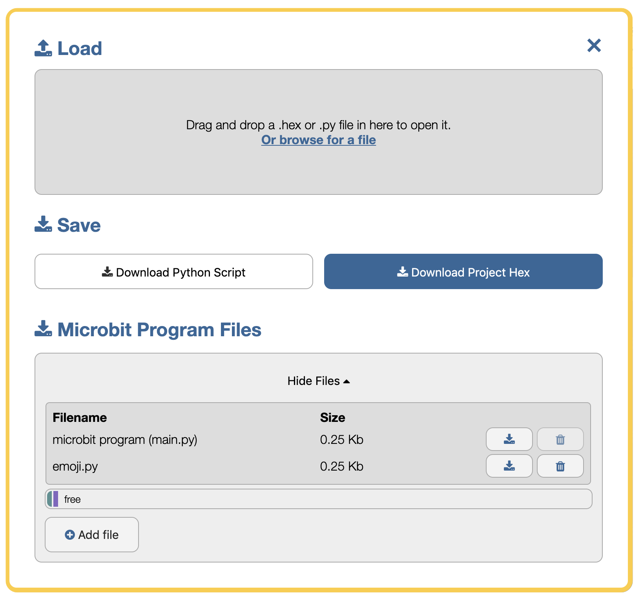This screenshot has height=601, width=642.
Task: Click the free storage usage bar
Action: coord(319,499)
